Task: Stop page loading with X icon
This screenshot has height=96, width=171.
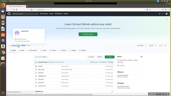Action: click(x=14, y=10)
